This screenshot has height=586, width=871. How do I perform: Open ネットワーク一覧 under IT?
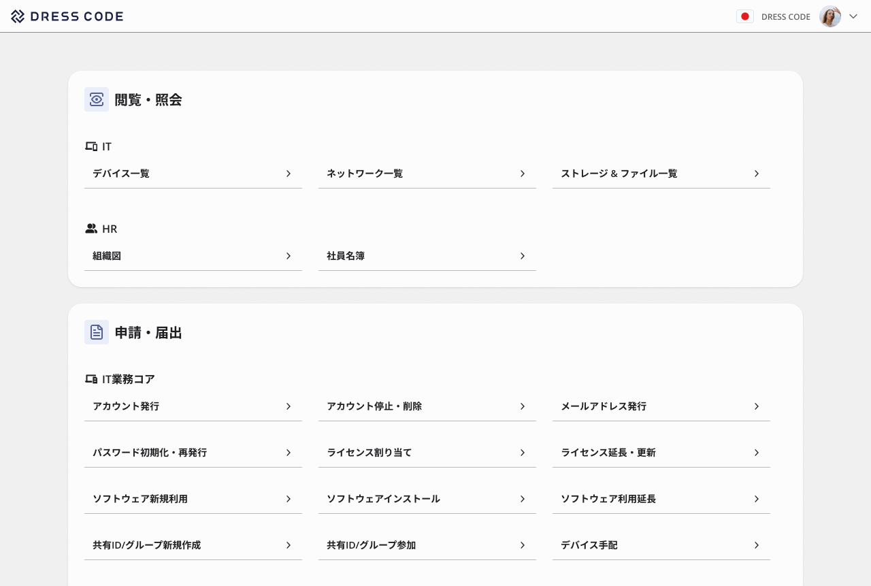click(364, 174)
